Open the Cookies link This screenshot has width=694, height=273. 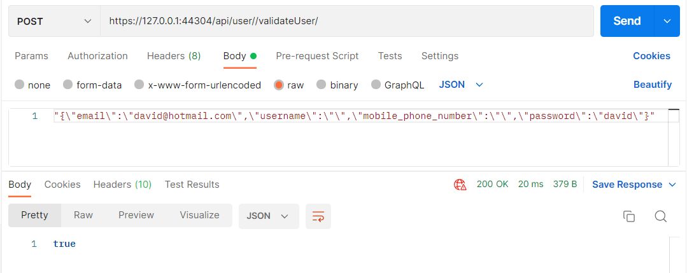[x=651, y=56]
